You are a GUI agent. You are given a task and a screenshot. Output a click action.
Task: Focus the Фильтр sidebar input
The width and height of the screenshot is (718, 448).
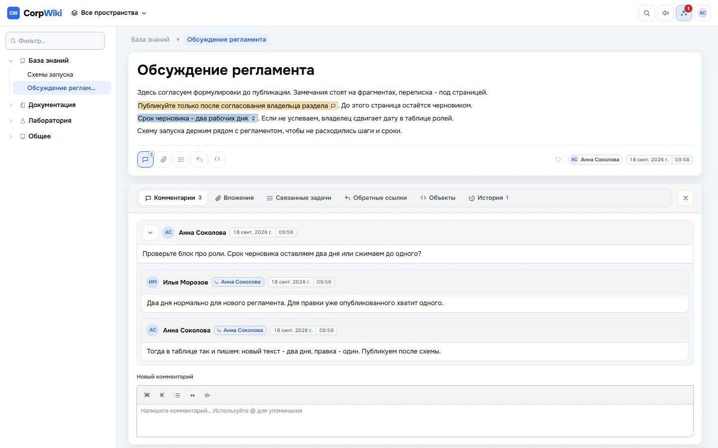[55, 41]
